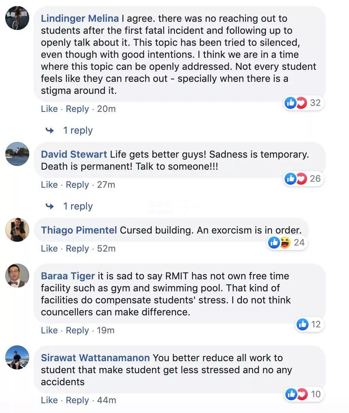Like David Stewart's comment

point(49,185)
